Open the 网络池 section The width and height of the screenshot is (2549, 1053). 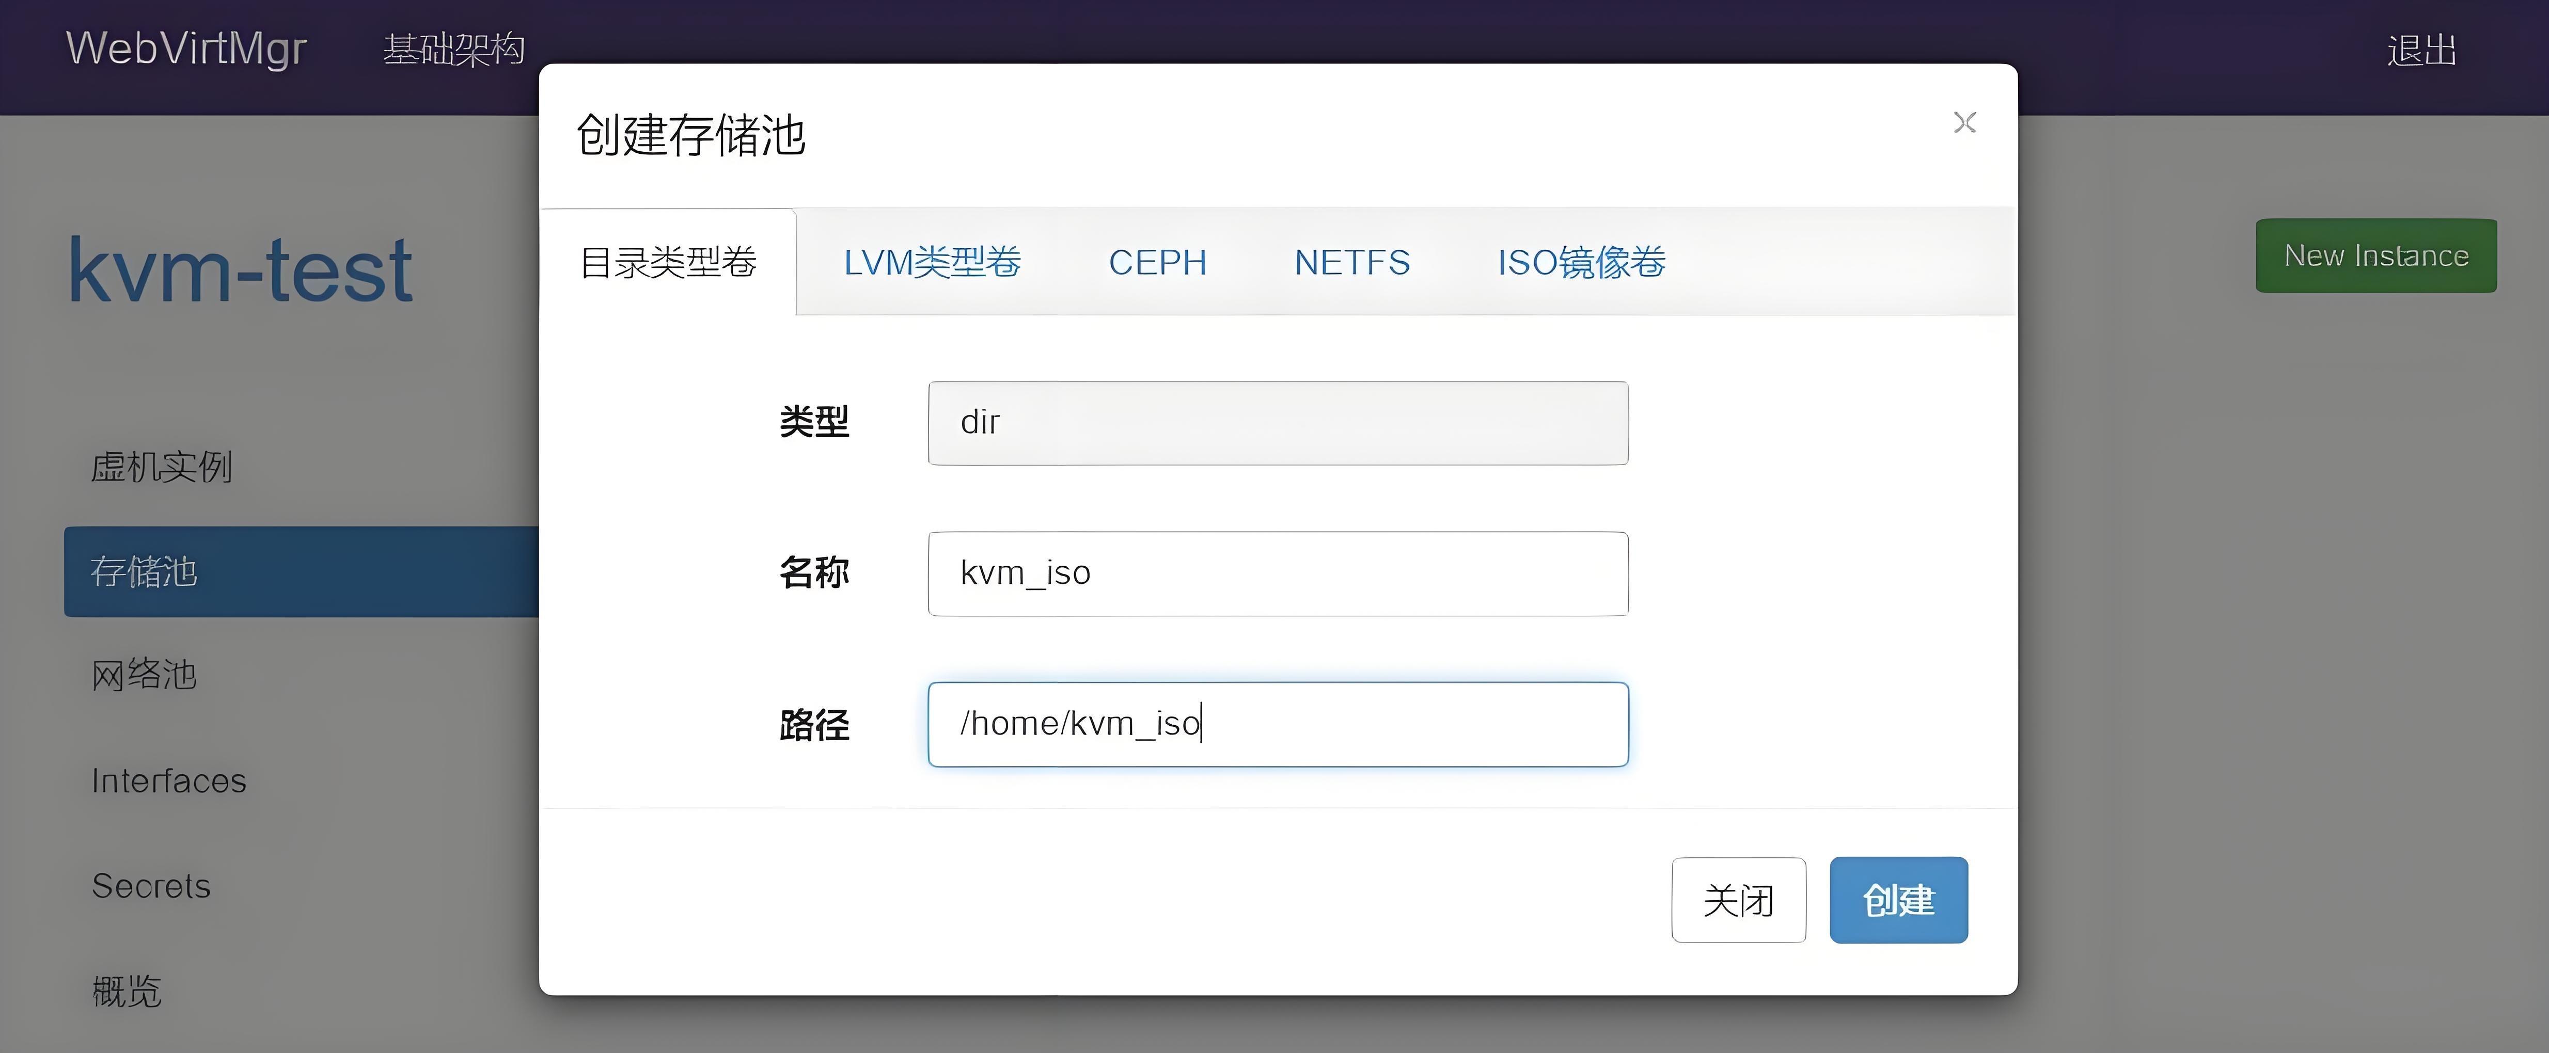coord(143,675)
